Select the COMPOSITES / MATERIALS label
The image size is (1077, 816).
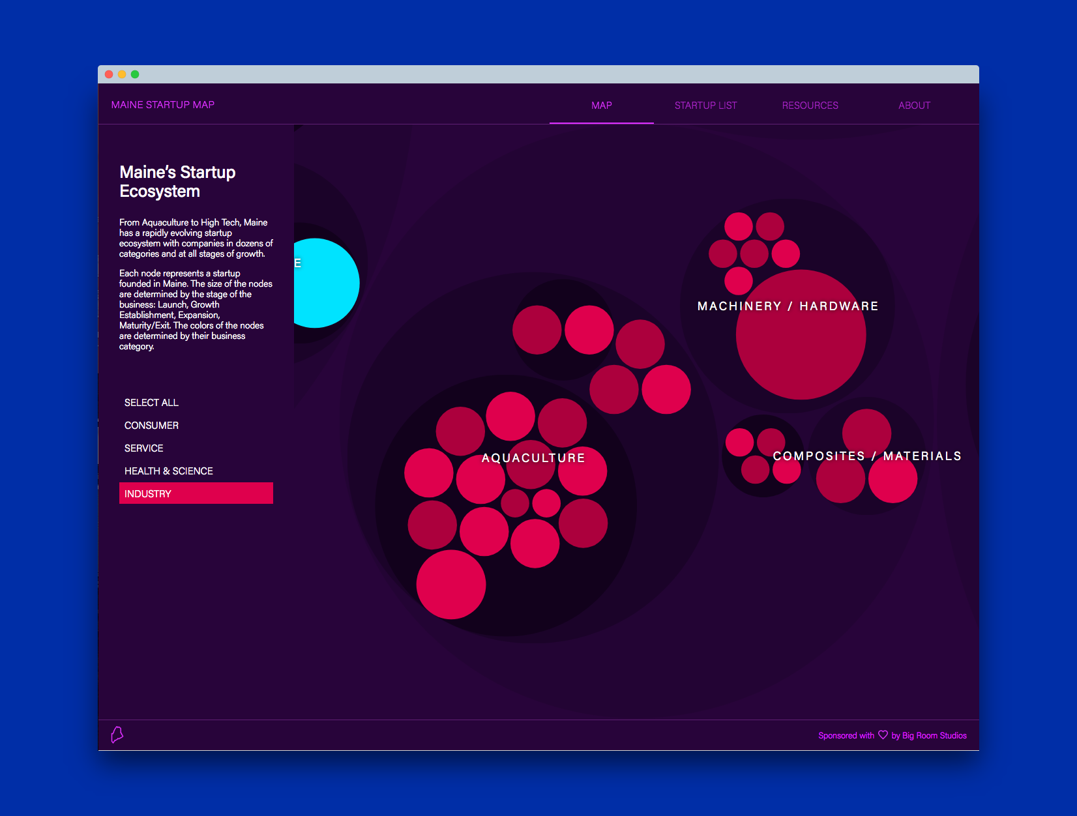point(867,456)
